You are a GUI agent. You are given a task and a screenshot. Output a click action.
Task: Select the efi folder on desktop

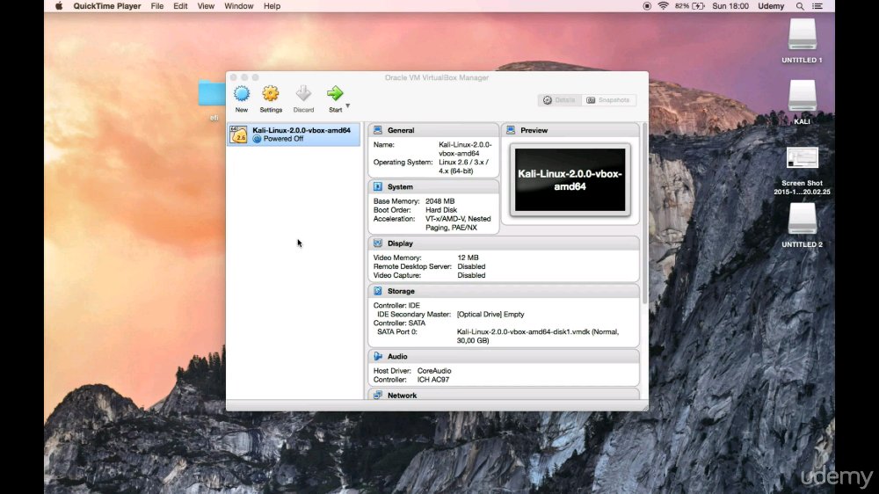(213, 94)
